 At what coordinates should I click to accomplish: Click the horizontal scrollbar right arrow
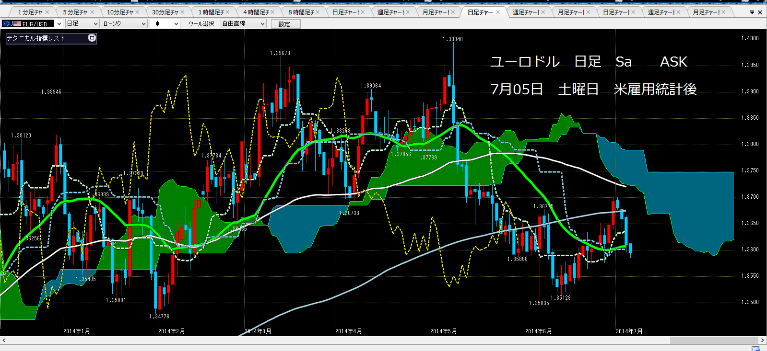pyautogui.click(x=763, y=340)
